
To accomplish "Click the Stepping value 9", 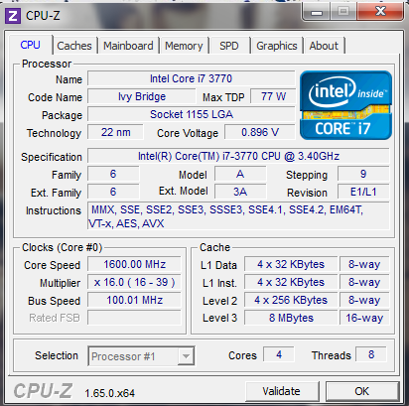I will point(363,174).
